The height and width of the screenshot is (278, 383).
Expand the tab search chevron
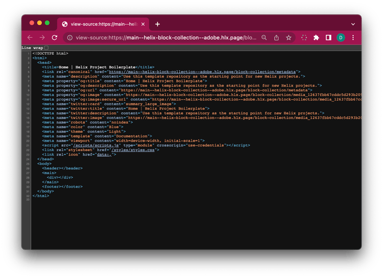(353, 24)
